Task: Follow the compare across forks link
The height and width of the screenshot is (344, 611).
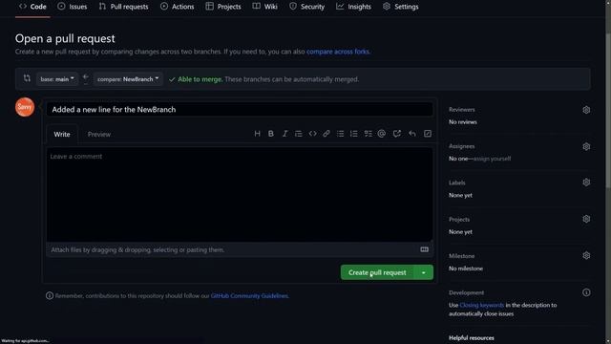Action: (x=338, y=52)
